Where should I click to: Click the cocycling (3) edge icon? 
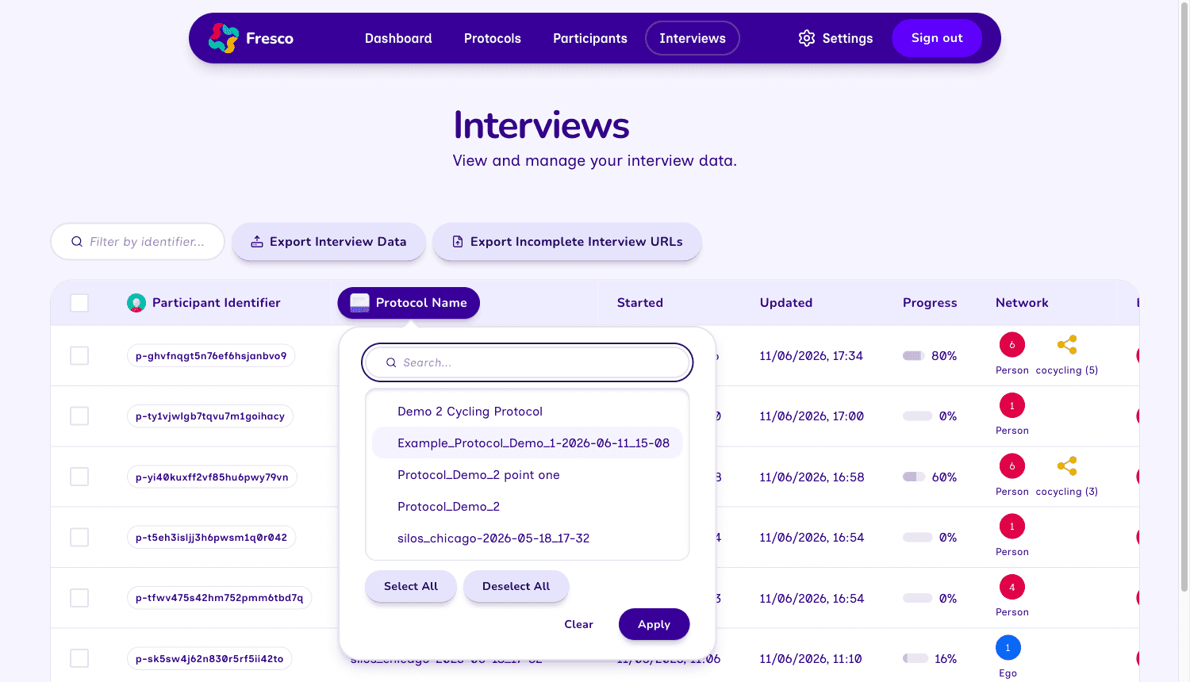1067,466
